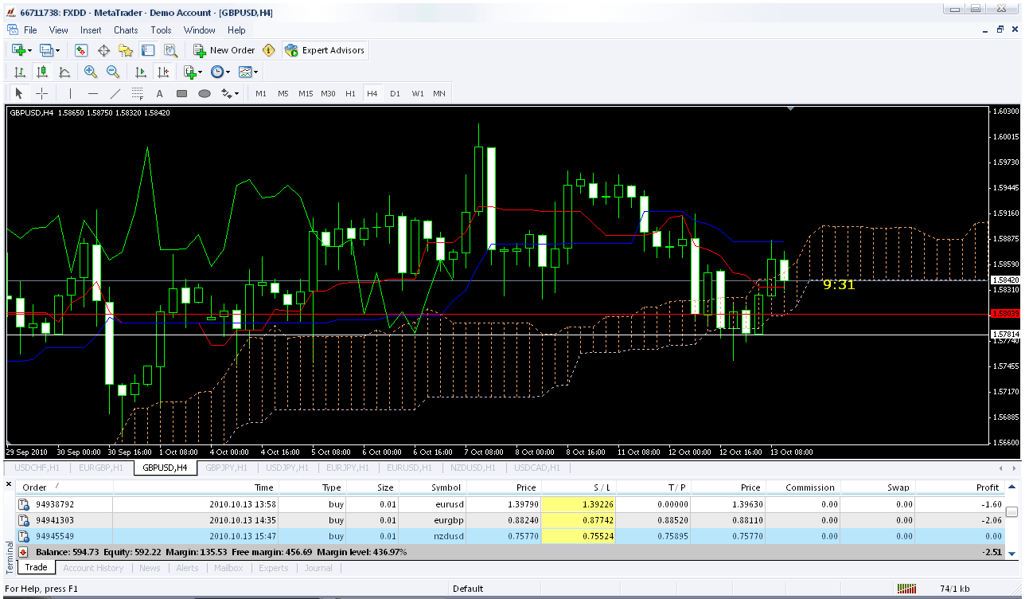
Task: Select the rectangle shape tool
Action: 181,93
